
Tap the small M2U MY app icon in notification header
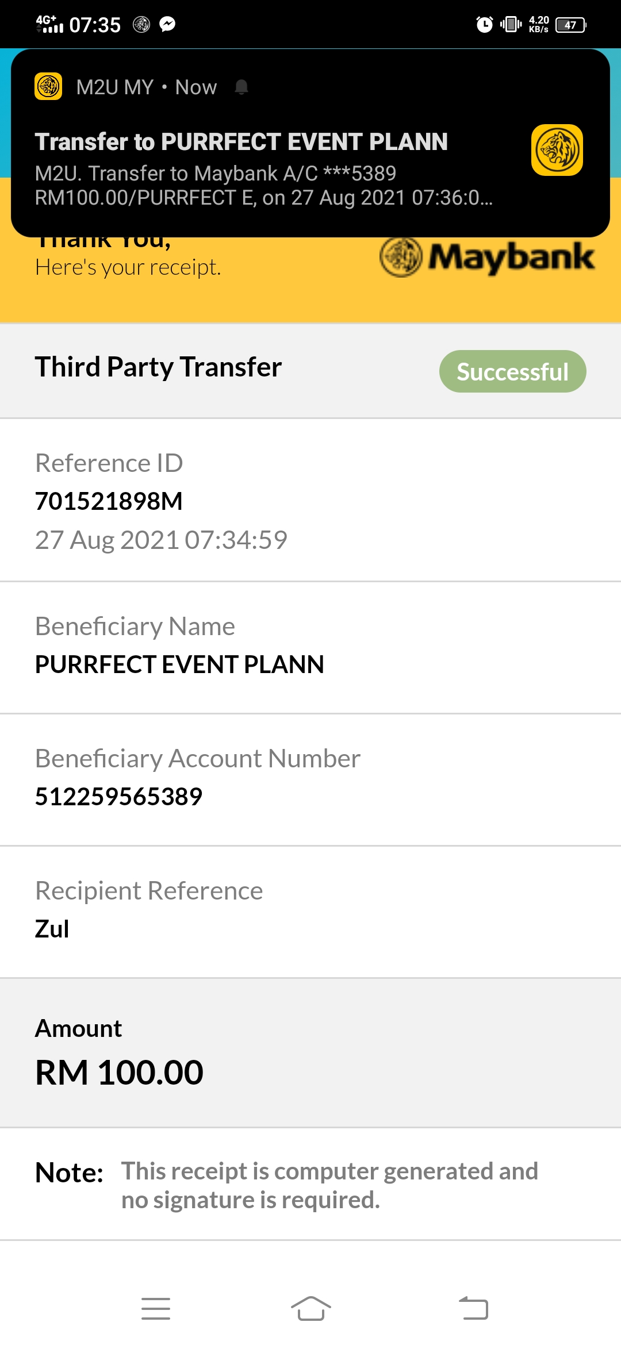click(48, 87)
